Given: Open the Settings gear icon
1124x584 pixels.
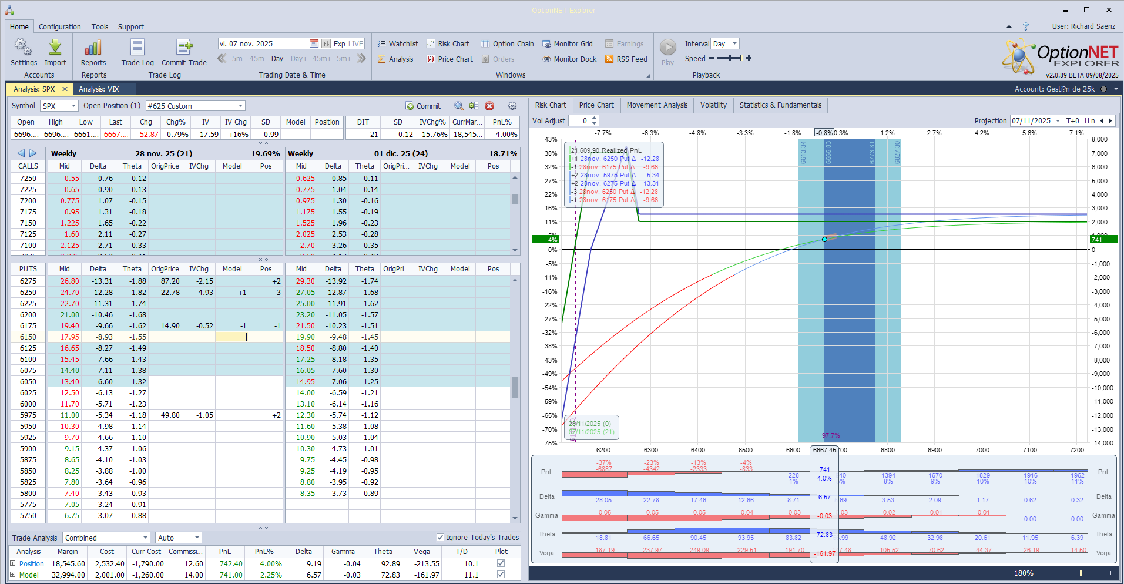Looking at the screenshot, I should click(x=24, y=48).
